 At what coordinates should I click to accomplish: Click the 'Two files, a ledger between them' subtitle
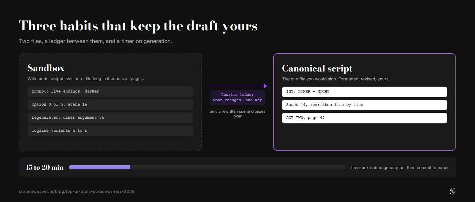pyautogui.click(x=96, y=41)
